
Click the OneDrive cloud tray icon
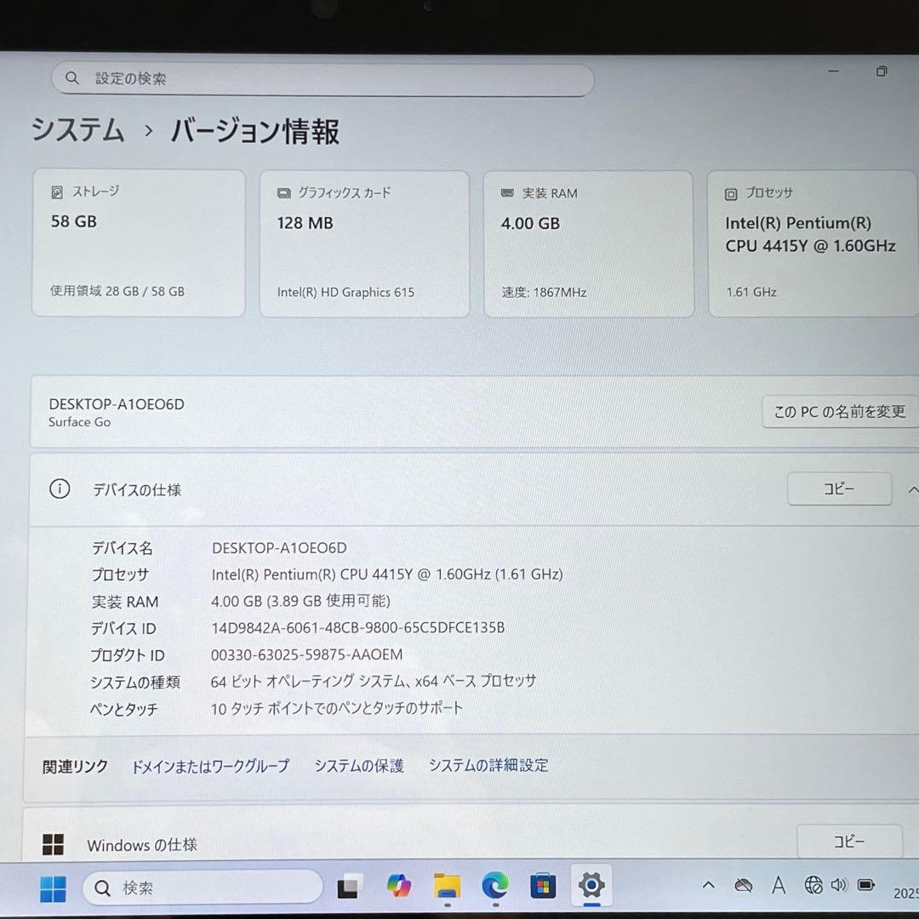point(743,885)
